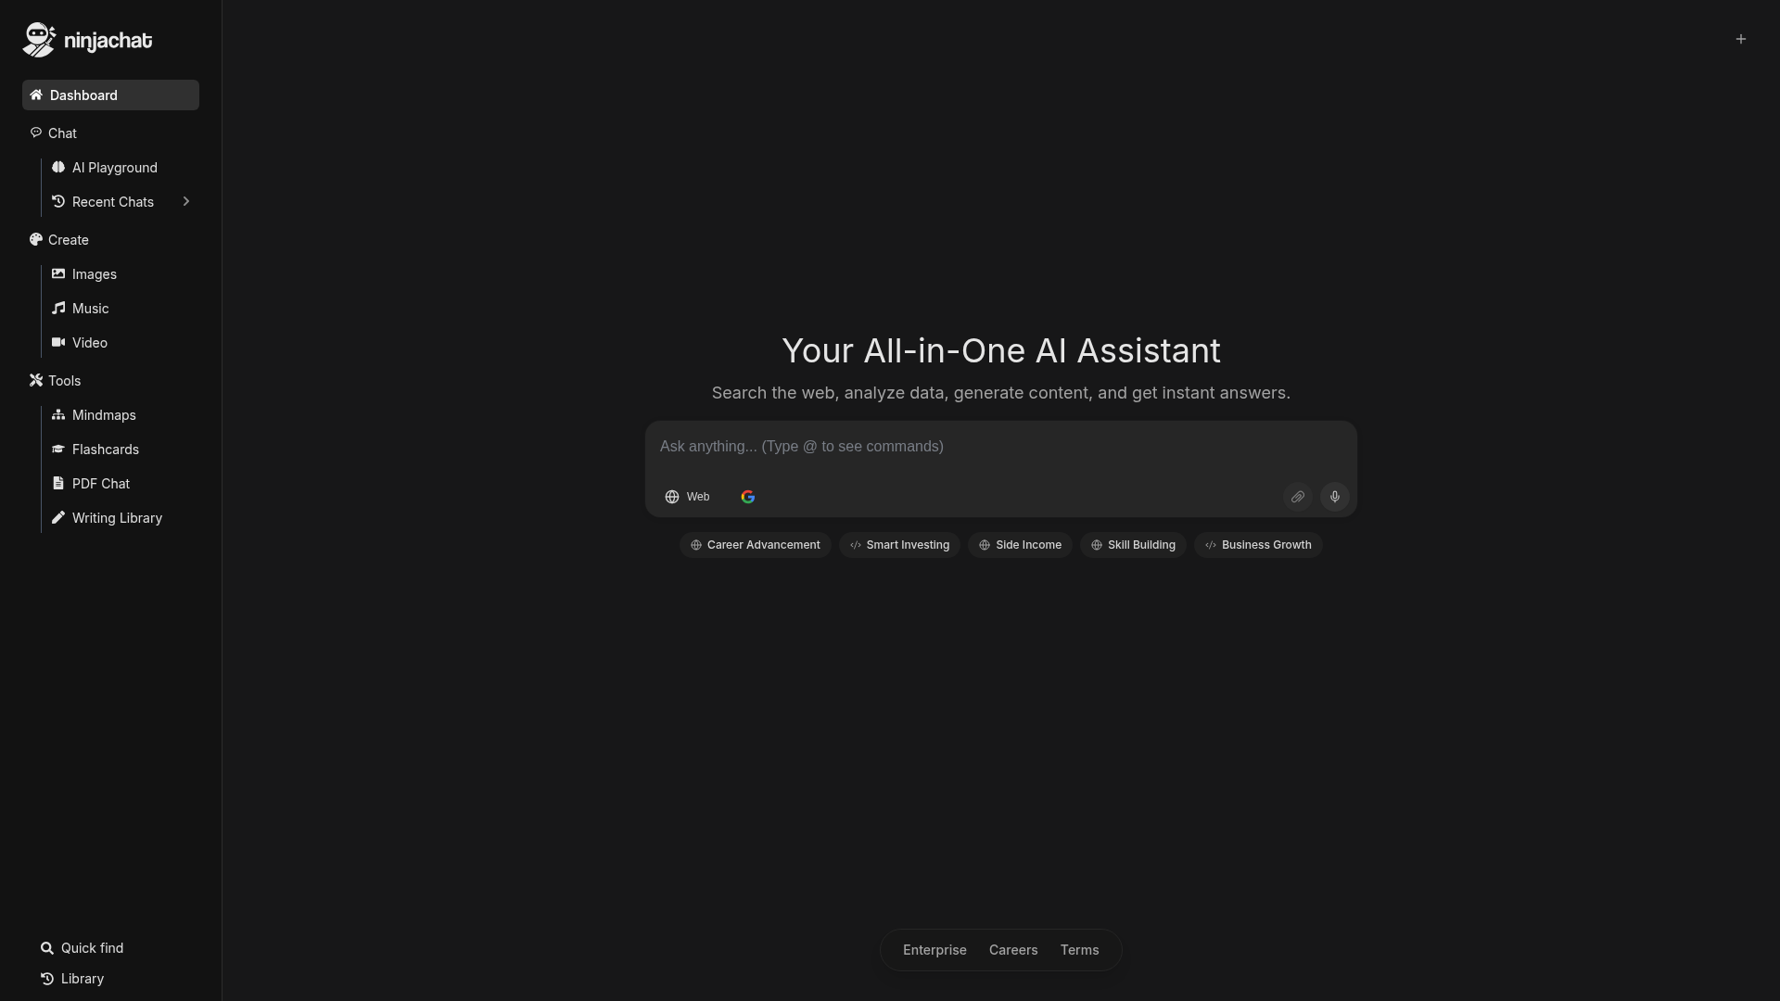Expand Recent Chats with the chevron
This screenshot has height=1001, width=1780.
tap(186, 201)
